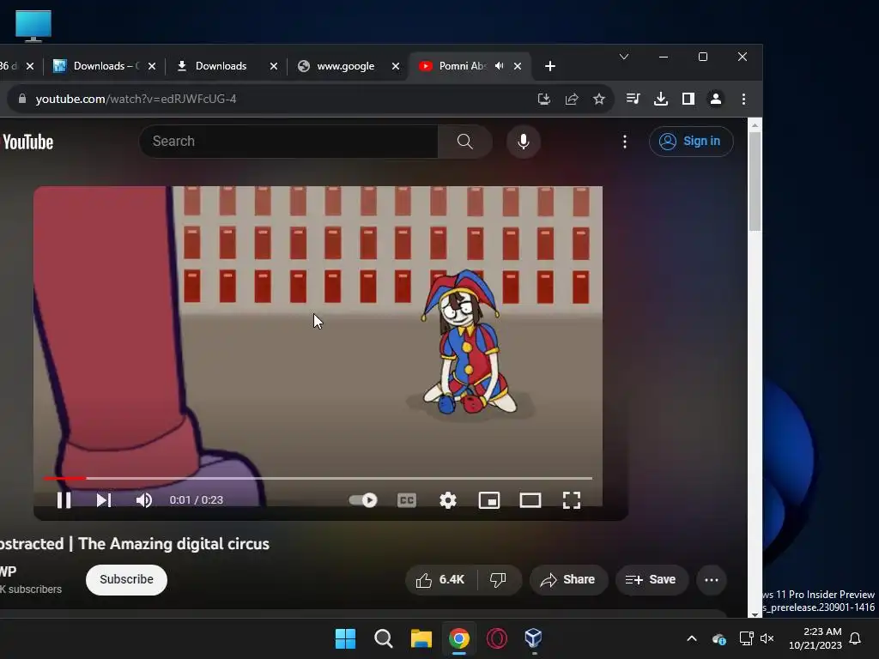This screenshot has width=879, height=659.
Task: Switch to theater mode
Action: tap(530, 500)
